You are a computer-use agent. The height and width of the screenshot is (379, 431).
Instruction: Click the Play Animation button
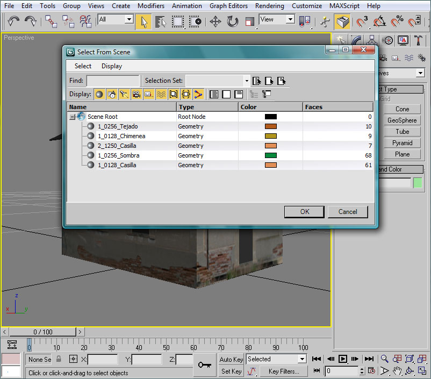[342, 359]
